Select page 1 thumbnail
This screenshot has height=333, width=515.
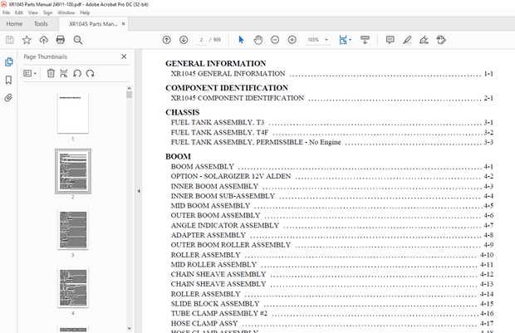coord(73,113)
